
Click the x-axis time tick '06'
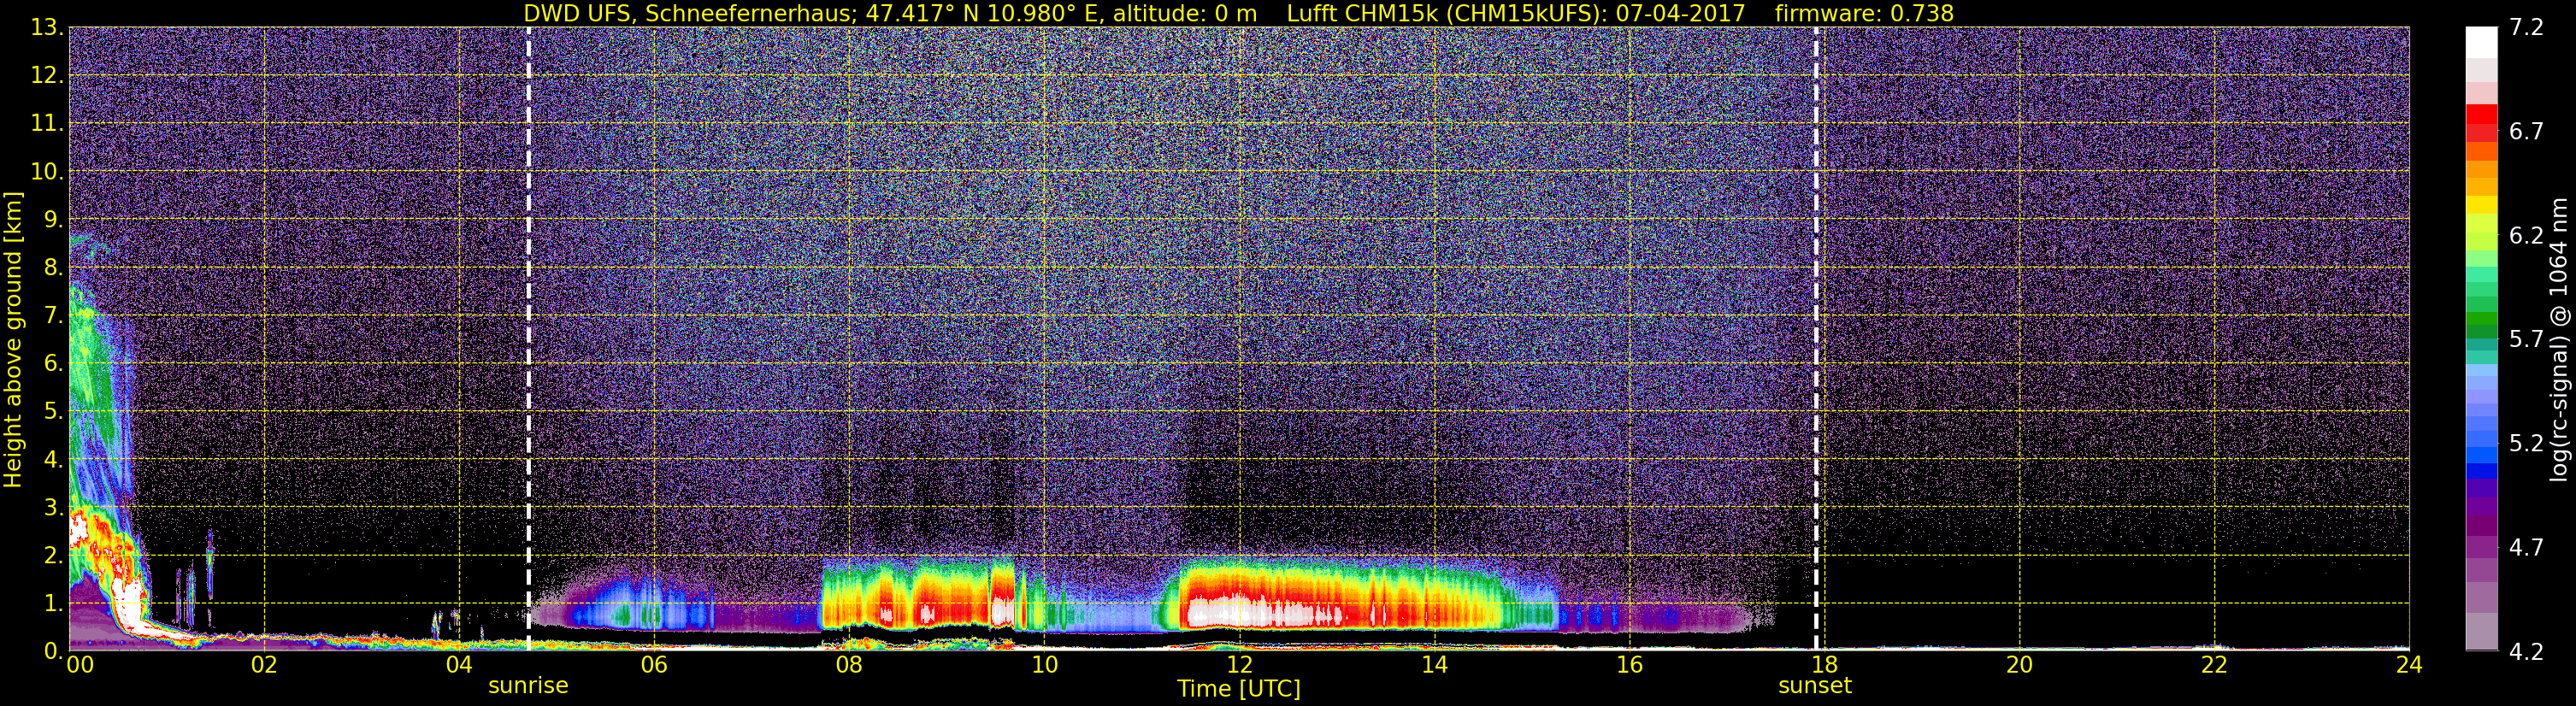tap(654, 666)
